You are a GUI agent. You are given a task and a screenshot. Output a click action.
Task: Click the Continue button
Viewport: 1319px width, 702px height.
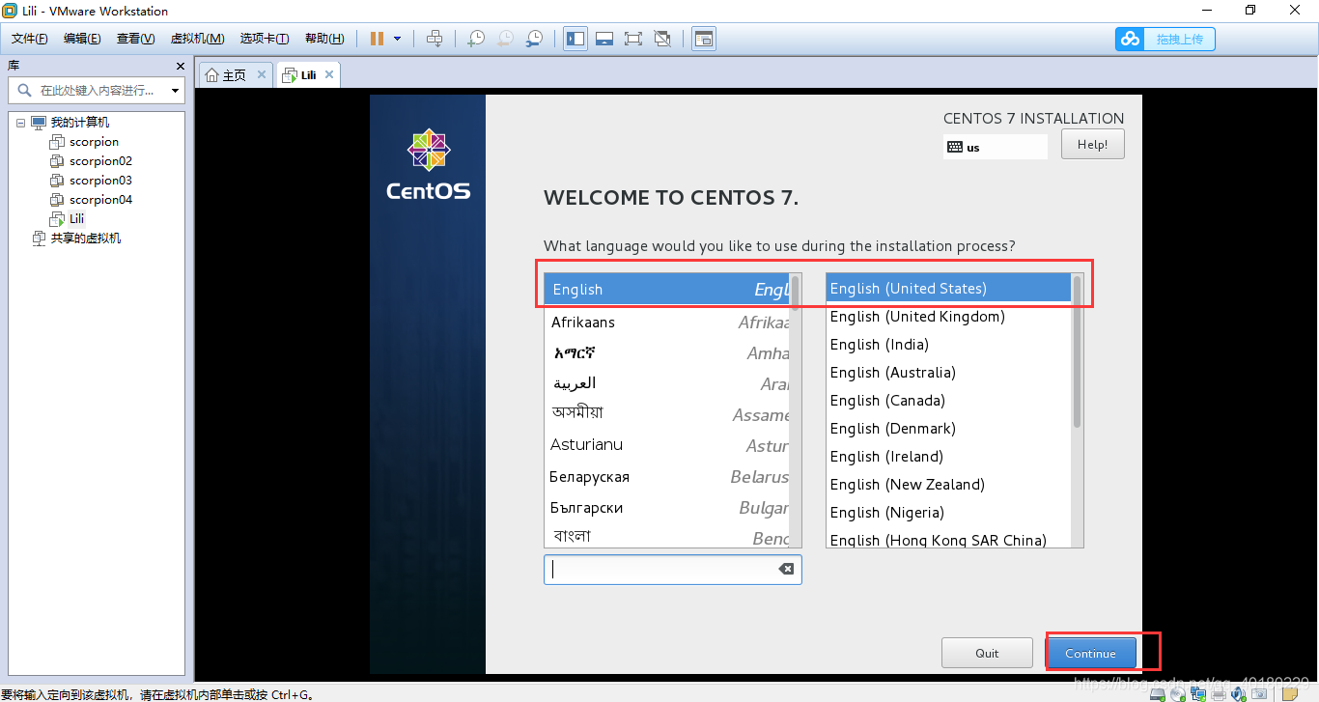click(1091, 653)
